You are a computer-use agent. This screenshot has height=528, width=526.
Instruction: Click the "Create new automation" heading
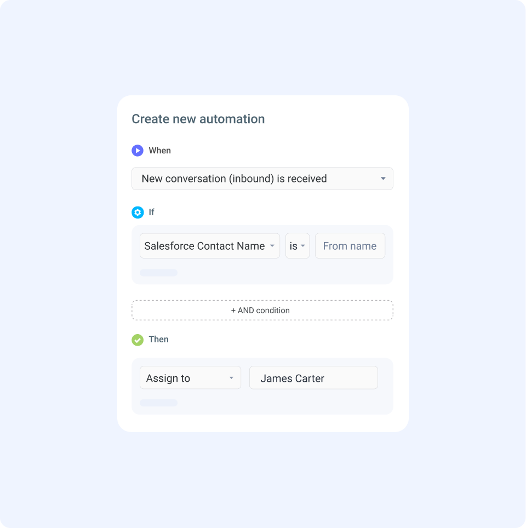pyautogui.click(x=198, y=119)
